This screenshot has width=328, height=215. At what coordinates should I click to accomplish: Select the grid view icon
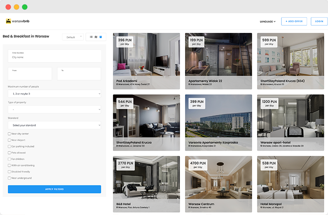click(101, 37)
